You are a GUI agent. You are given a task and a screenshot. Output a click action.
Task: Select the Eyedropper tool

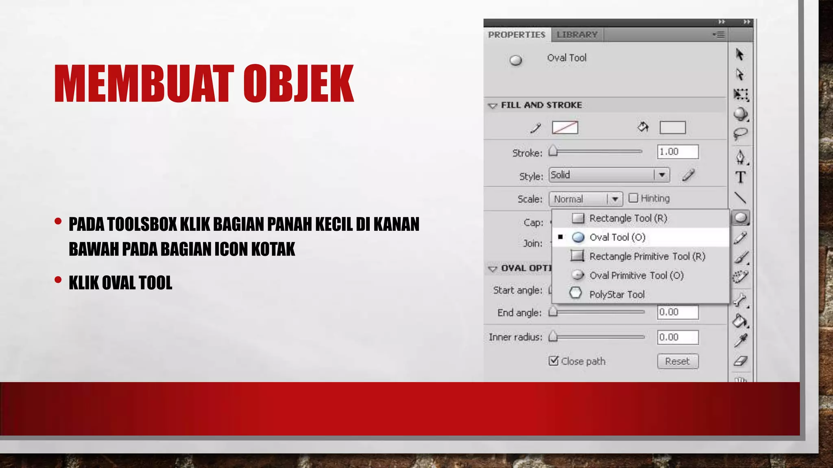741,340
